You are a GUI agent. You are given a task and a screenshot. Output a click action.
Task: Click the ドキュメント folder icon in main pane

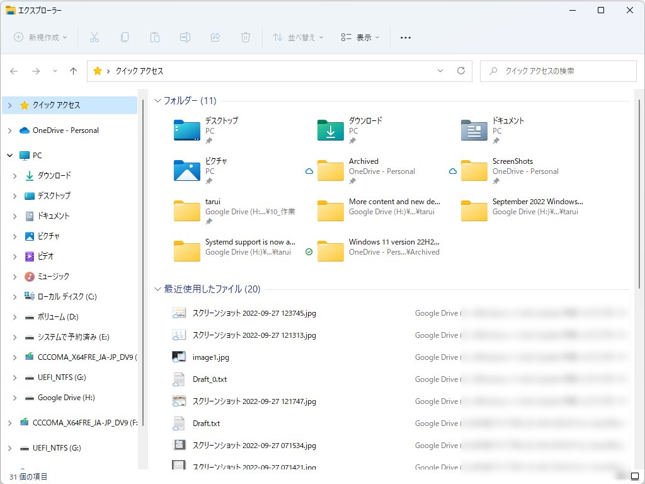474,130
